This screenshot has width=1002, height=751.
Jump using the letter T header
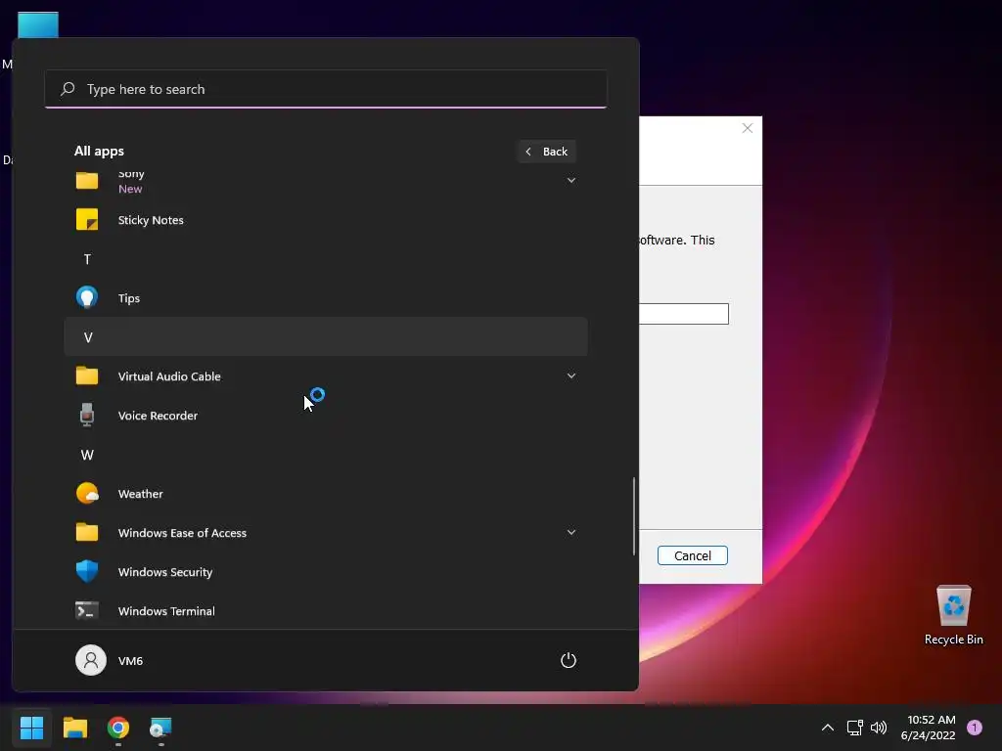87,259
